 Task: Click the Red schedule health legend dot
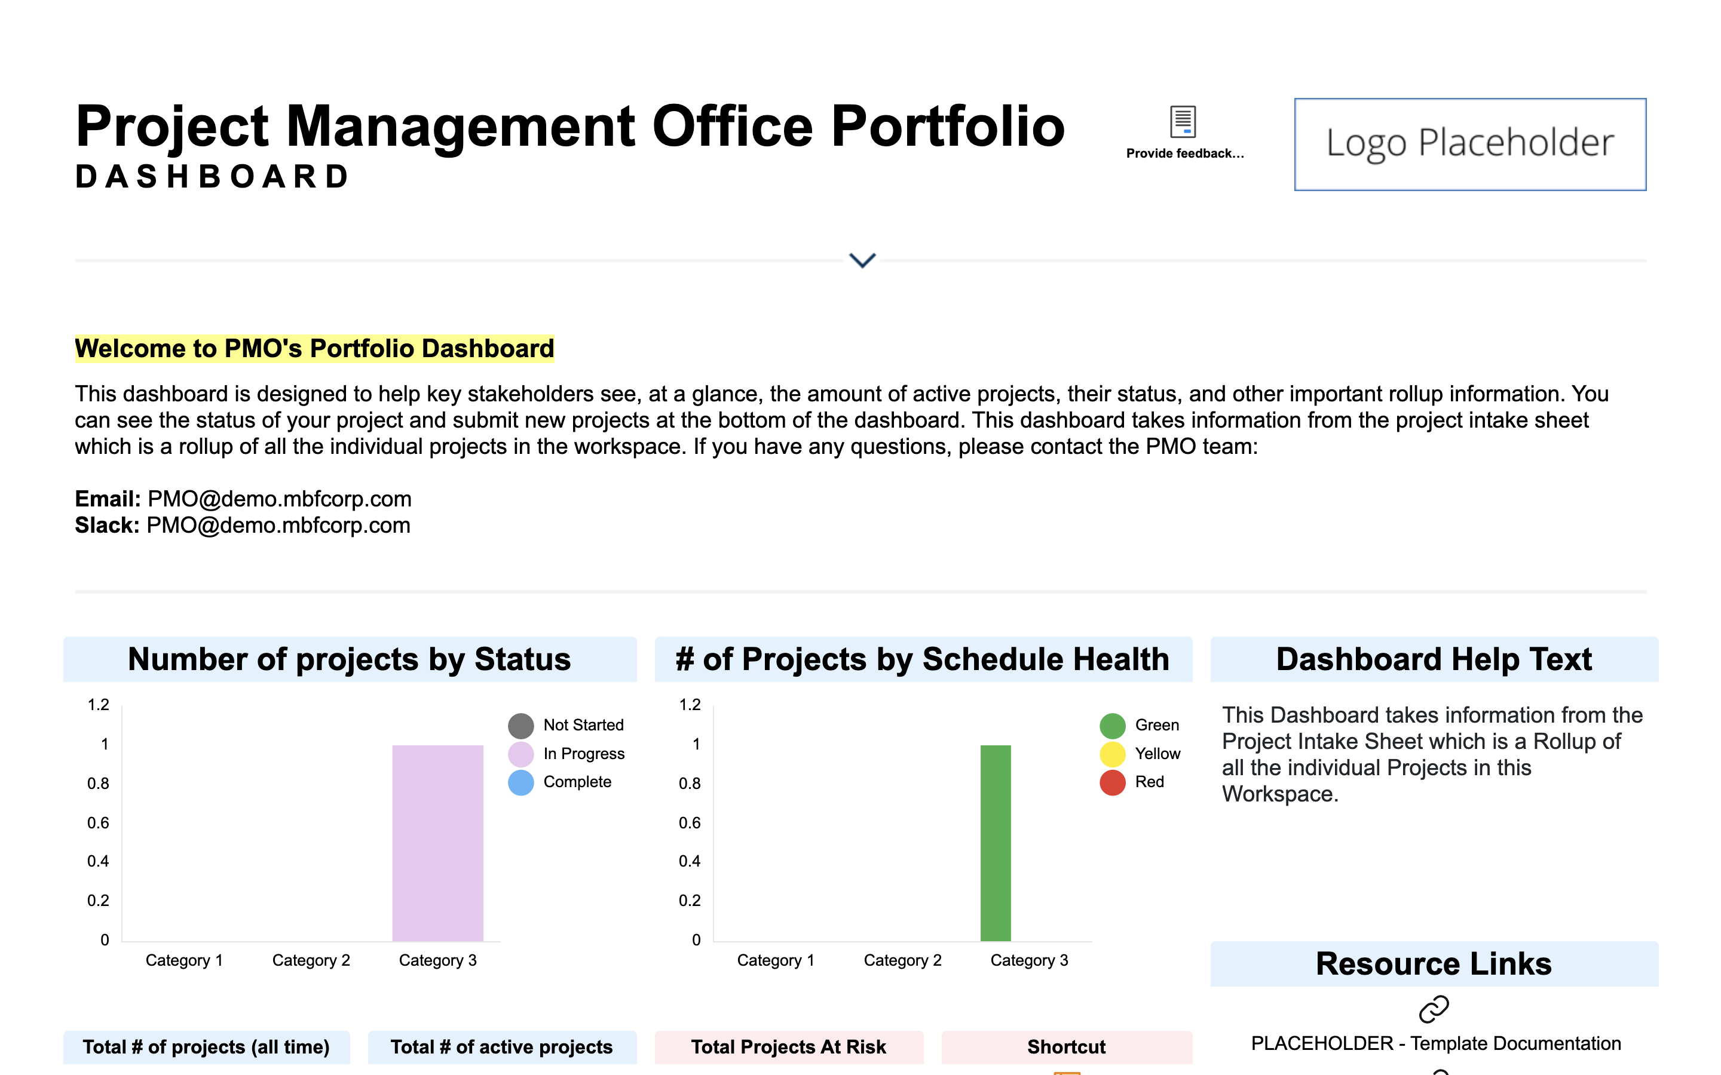coord(1112,782)
